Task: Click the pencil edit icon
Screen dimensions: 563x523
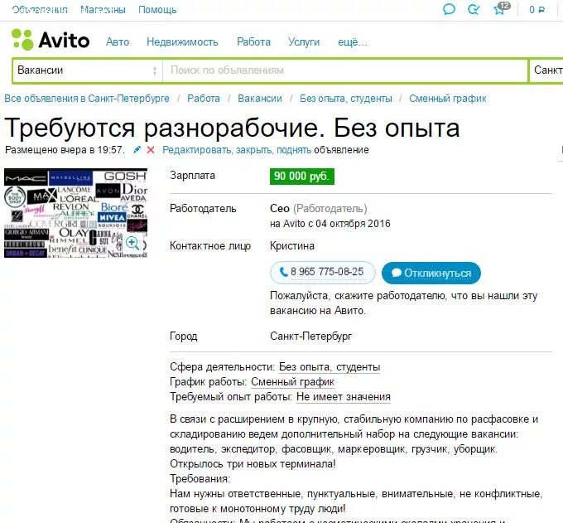Action: (x=137, y=150)
